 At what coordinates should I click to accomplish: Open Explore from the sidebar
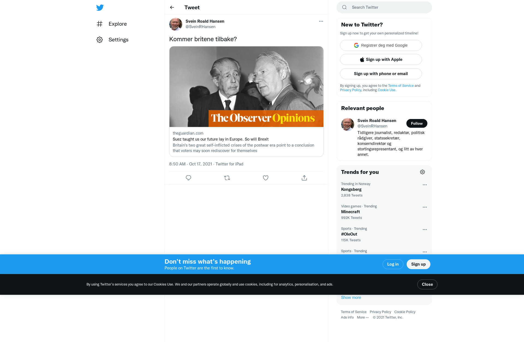[x=112, y=24]
